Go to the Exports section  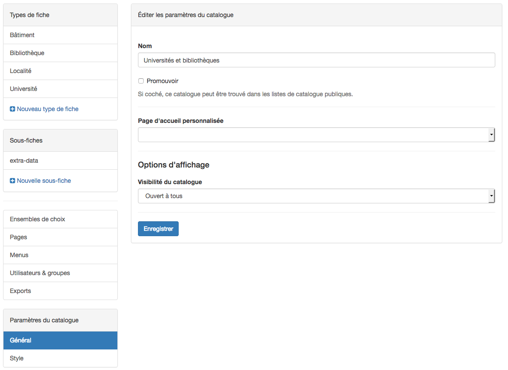21,291
